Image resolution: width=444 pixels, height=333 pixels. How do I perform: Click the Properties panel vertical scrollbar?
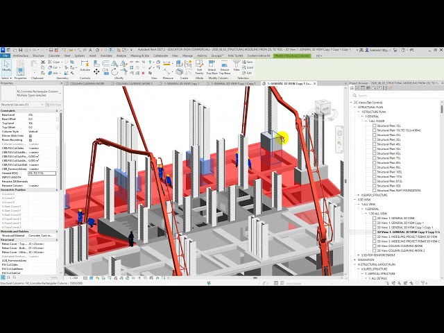tap(61, 150)
